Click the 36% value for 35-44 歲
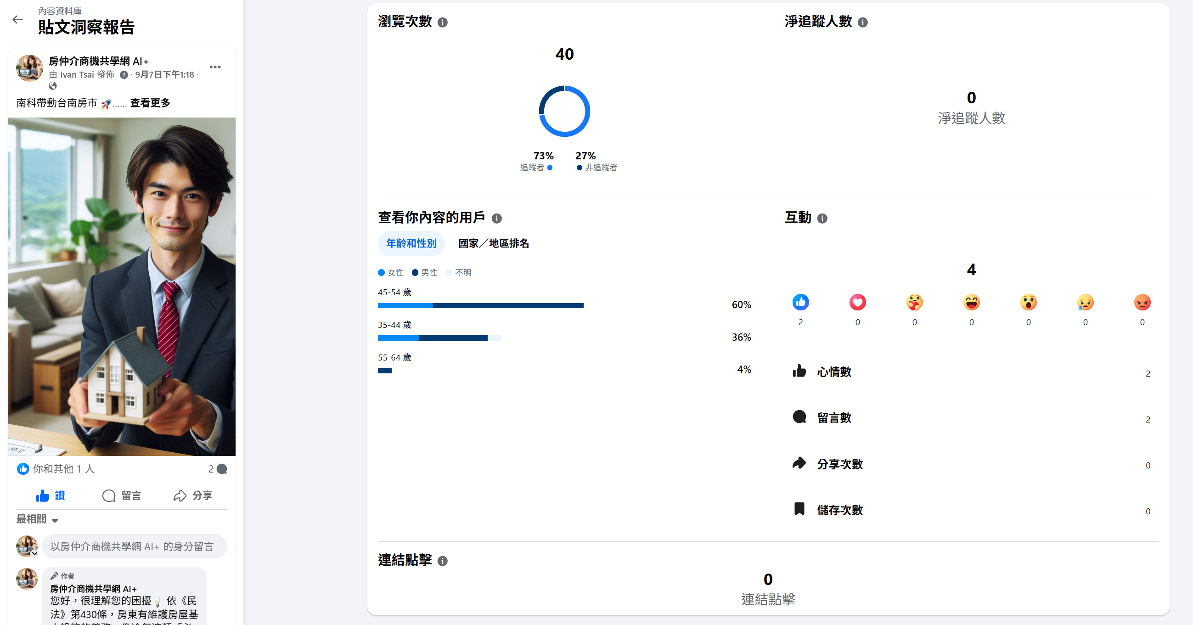This screenshot has height=625, width=1193. click(742, 337)
